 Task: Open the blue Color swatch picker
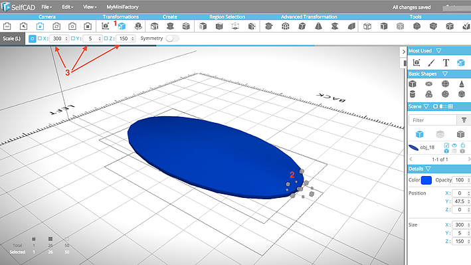pos(426,180)
